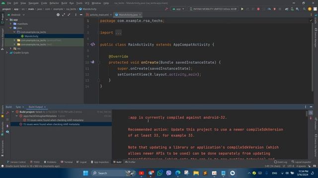This screenshot has width=318, height=178.
Task: Open the File menu
Action: pyautogui.click(x=9, y=3)
